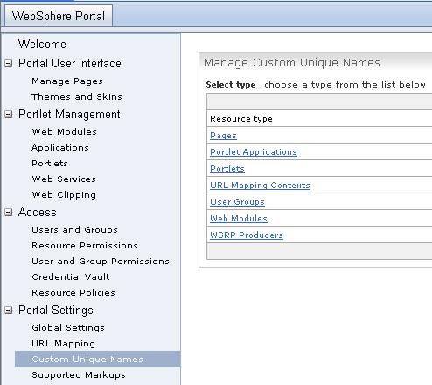Select the highlighted Custom Unique Names item
The width and height of the screenshot is (432, 385).
[x=98, y=359]
